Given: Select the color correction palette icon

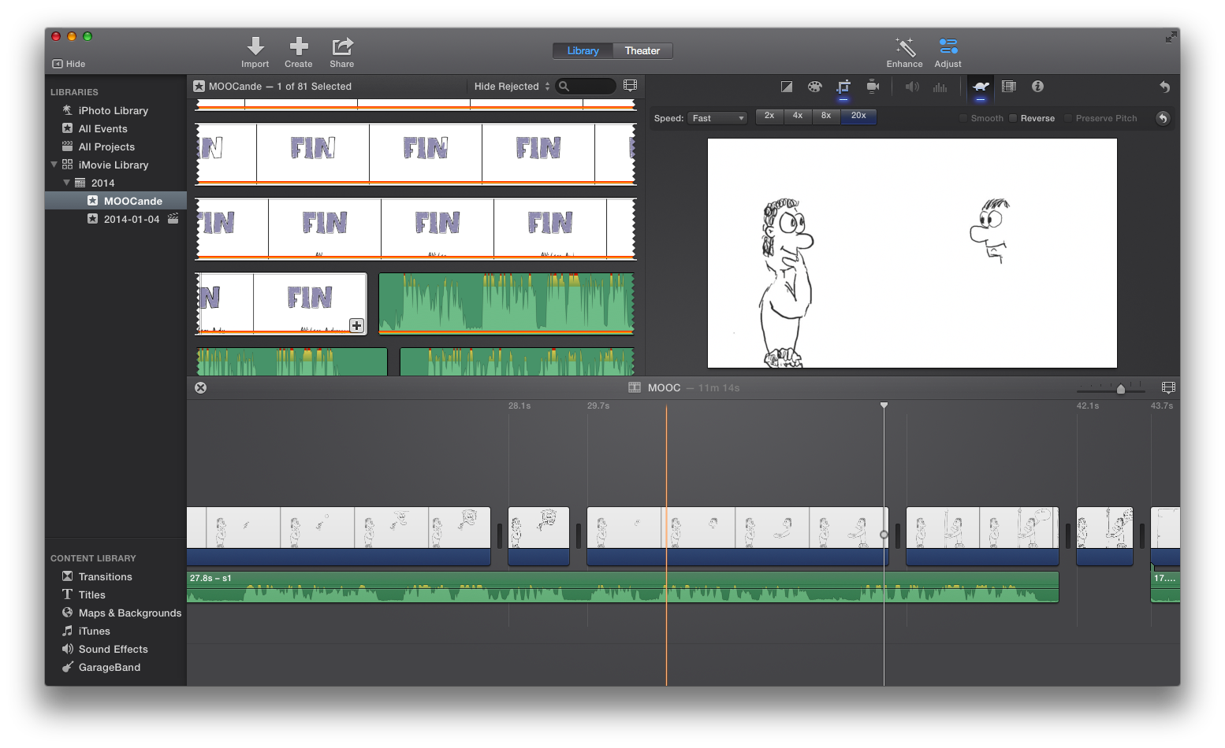Looking at the screenshot, I should click(x=814, y=87).
